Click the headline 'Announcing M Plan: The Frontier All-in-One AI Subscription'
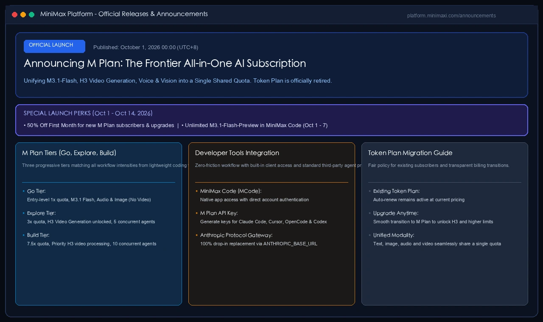The image size is (543, 322). tap(165, 63)
